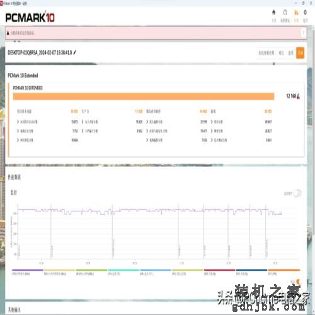Toggle the green GPU core clock legend
Screen dimensions: 315x315
click(x=91, y=272)
